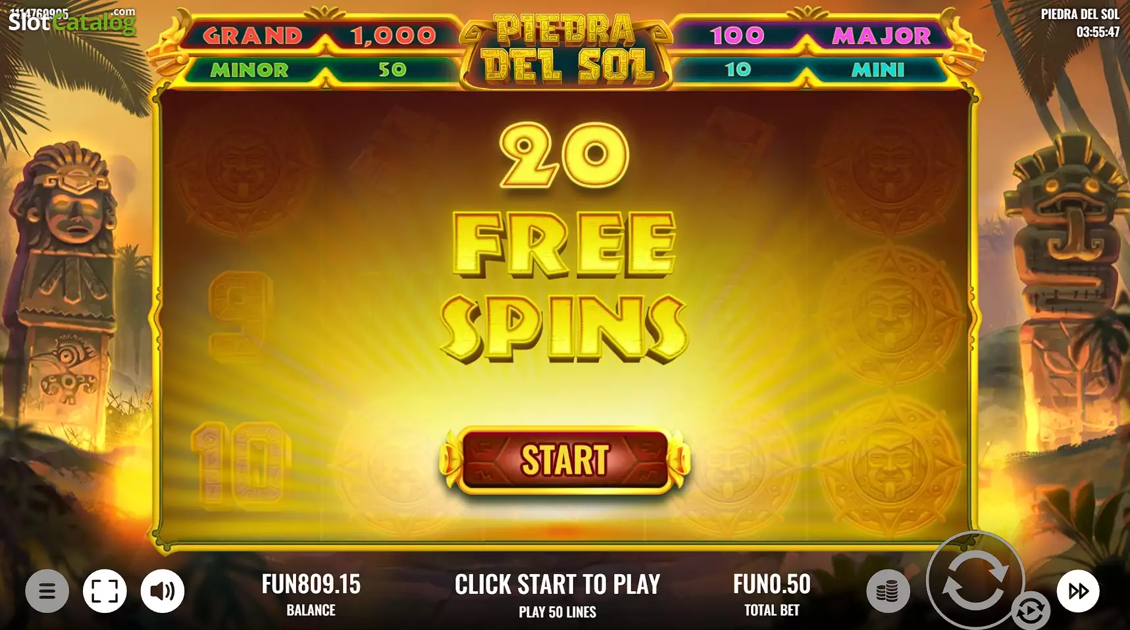Toggle fullscreen mode icon
Screen dimensions: 1130x630
105,591
